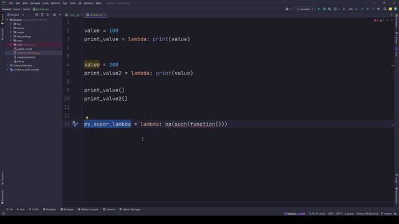Open the Project view selector dropdown
The height and width of the screenshot is (224, 399).
click(16, 15)
